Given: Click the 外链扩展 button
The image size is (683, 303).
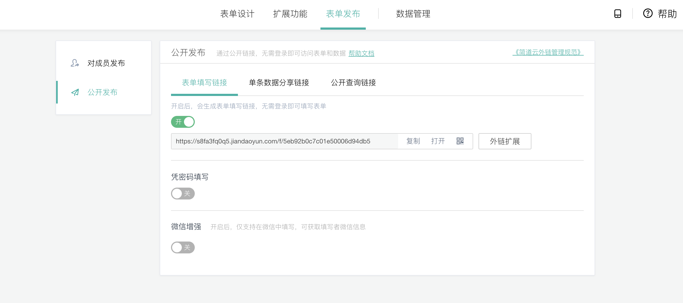Looking at the screenshot, I should click(x=504, y=141).
